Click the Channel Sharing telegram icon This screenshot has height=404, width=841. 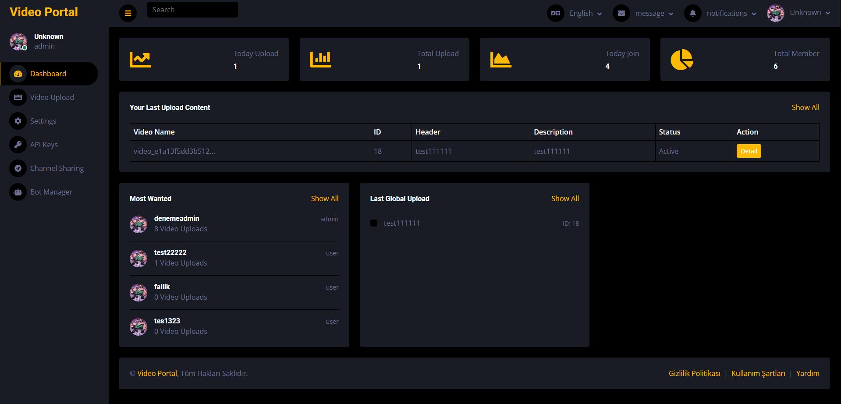point(18,168)
